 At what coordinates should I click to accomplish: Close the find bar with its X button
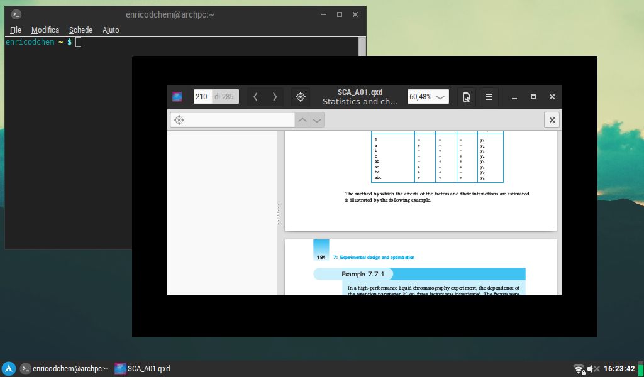552,119
